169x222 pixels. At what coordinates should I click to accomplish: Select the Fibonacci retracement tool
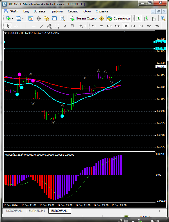tap(57, 26)
